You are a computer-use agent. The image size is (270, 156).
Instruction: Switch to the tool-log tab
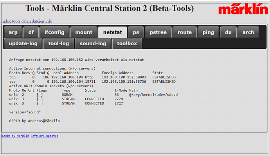[x=59, y=43]
